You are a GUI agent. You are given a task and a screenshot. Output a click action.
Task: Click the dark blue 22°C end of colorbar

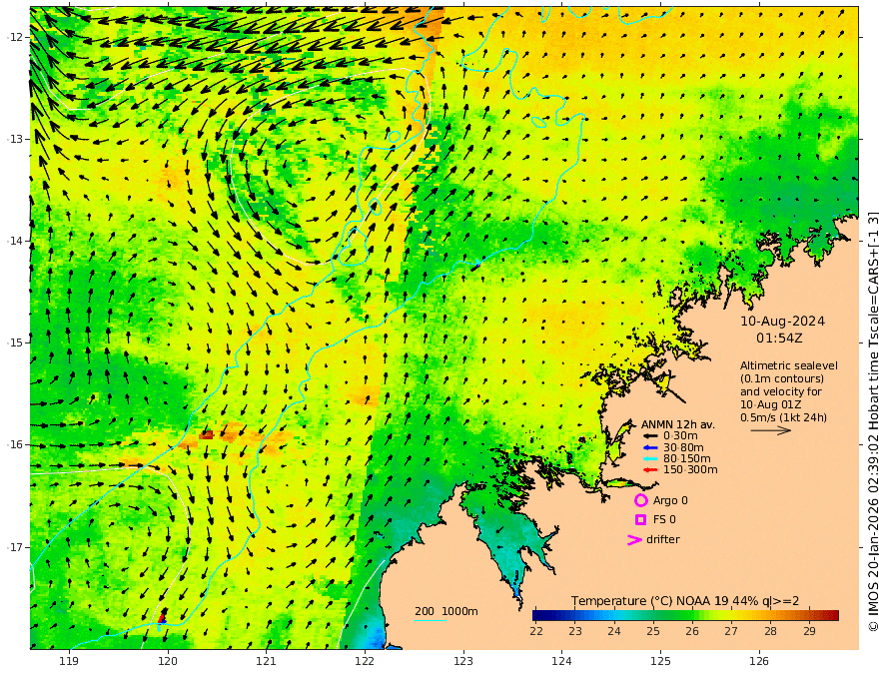(x=538, y=616)
